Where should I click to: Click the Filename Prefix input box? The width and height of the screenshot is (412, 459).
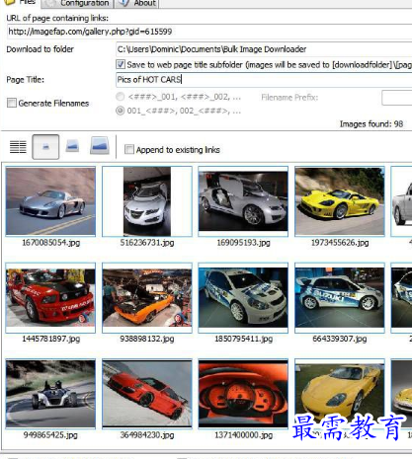coord(397,98)
